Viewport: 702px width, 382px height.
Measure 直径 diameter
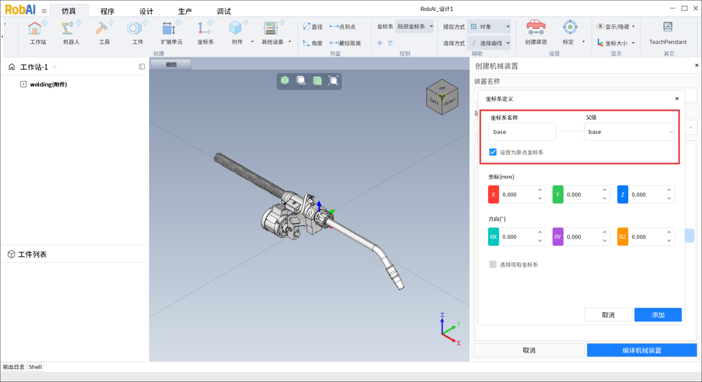coord(312,27)
